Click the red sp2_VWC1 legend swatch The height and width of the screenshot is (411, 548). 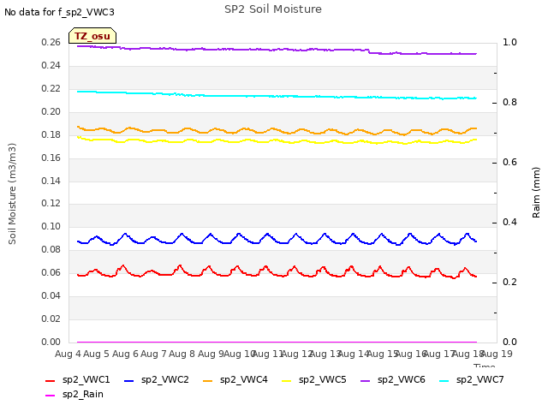coord(50,380)
